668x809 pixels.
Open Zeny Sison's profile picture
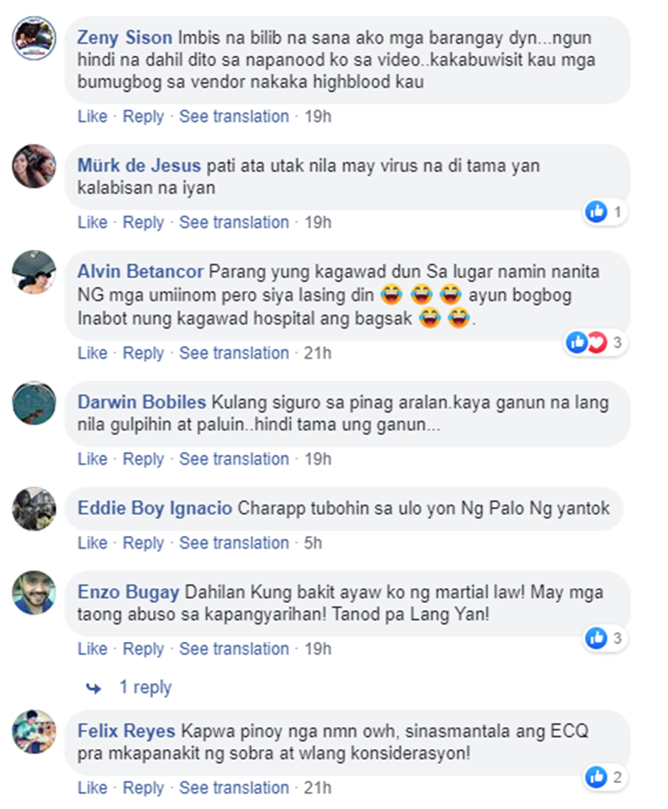pos(34,38)
